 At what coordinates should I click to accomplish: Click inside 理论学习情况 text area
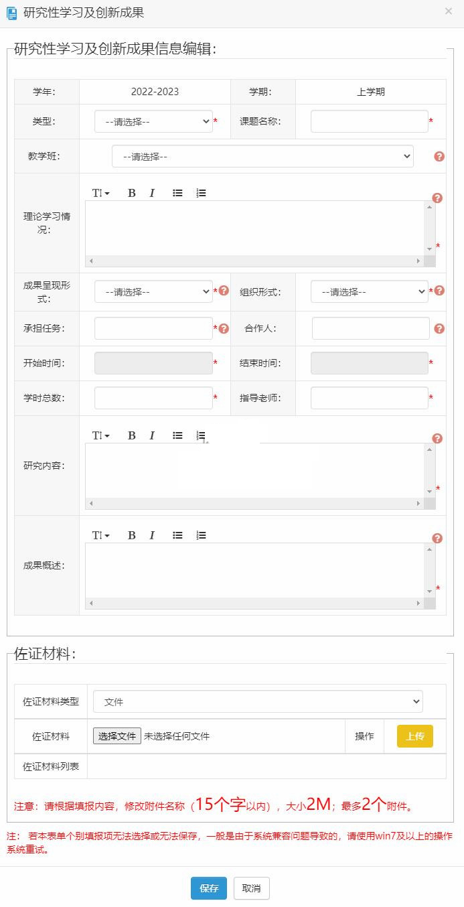pos(255,228)
